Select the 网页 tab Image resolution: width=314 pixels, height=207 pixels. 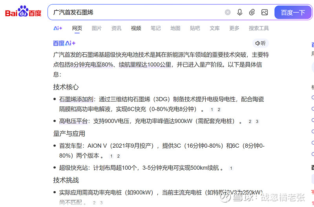tap(77, 28)
